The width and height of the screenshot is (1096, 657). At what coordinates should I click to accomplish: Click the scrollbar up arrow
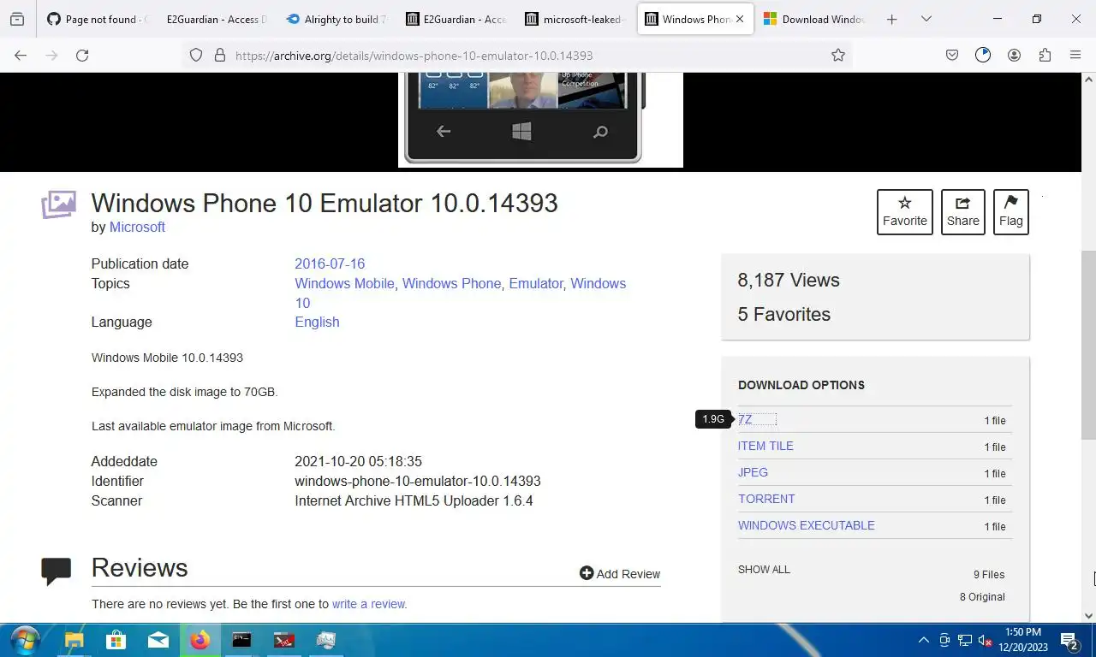(1088, 80)
